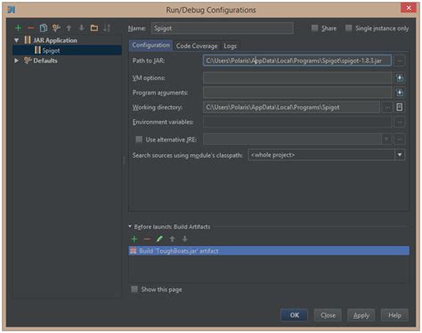Add new configuration with green plus

tap(18, 28)
